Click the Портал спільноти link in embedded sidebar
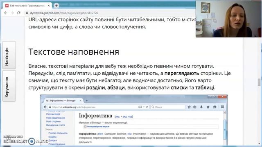 (58, 133)
